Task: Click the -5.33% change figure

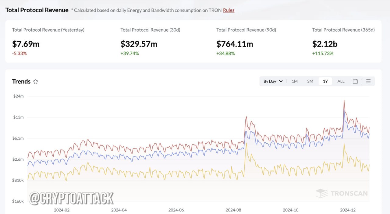Action: 19,53
